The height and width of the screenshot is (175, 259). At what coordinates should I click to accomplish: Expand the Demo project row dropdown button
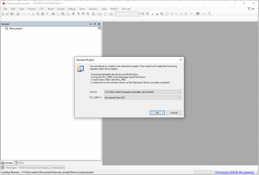click(100, 28)
